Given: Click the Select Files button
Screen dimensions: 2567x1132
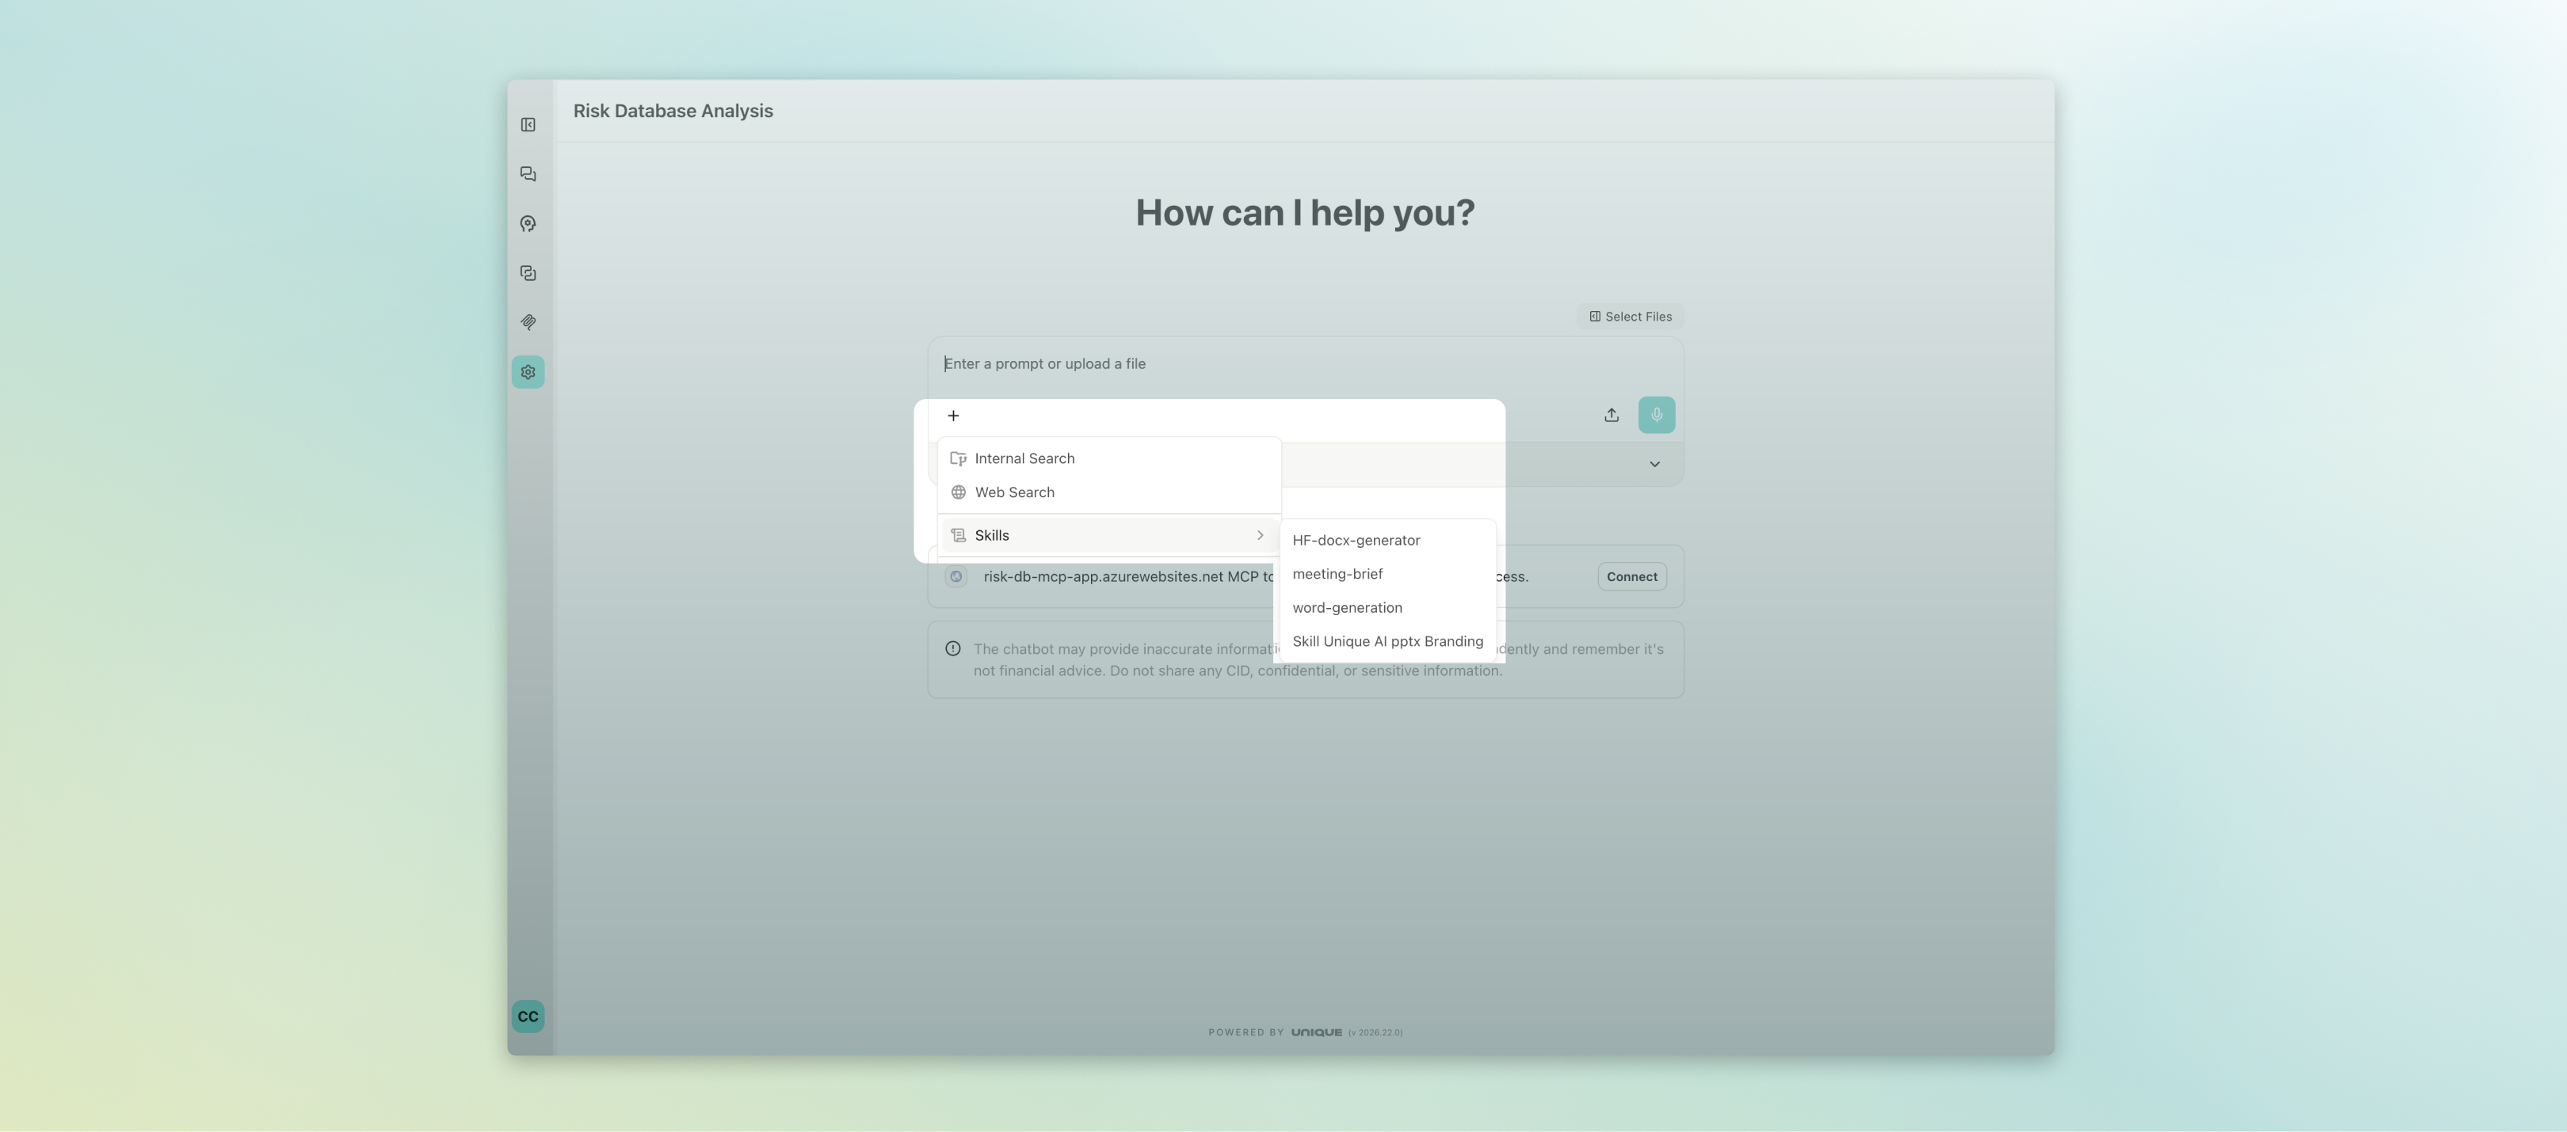Looking at the screenshot, I should [x=1631, y=317].
